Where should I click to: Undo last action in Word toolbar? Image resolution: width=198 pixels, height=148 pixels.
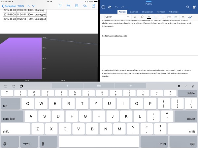(116, 7)
